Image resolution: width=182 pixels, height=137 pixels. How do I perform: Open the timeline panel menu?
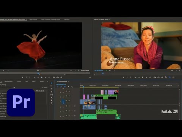[68, 81]
